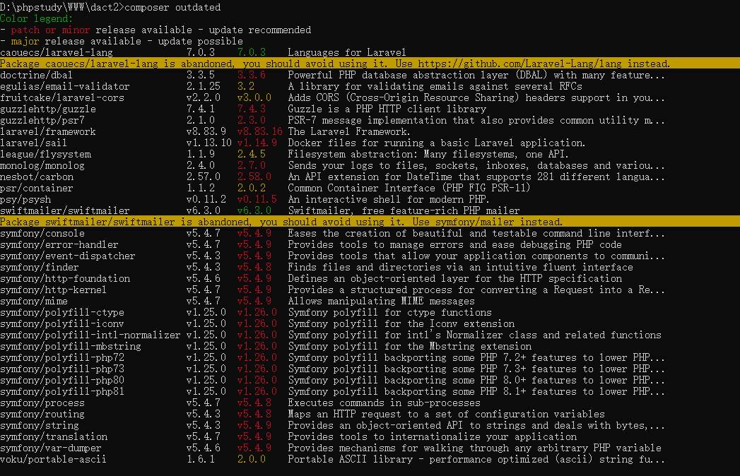Click package name symfony/polyfill-php80

tap(61, 381)
